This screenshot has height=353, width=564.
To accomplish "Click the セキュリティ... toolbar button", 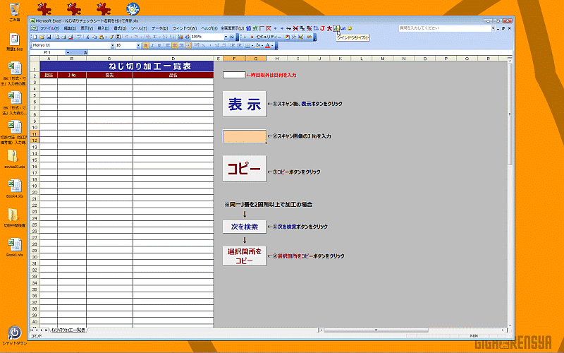I will click(x=269, y=37).
